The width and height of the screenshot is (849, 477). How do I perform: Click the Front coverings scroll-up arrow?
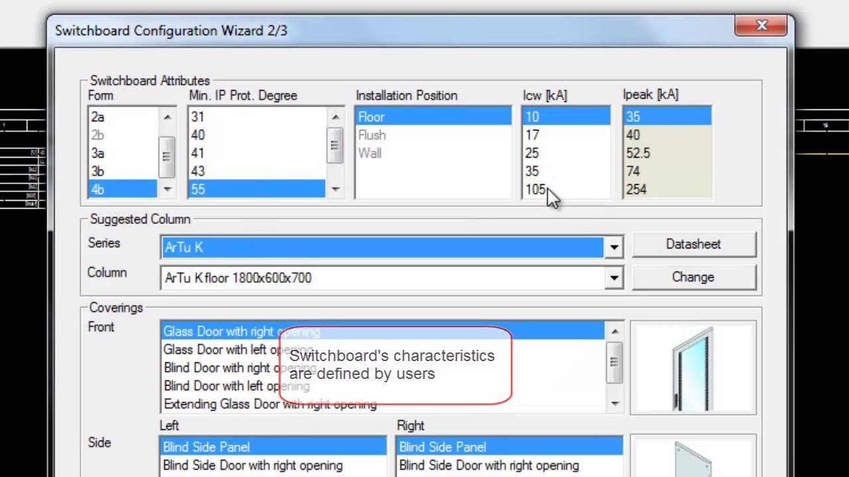(x=615, y=331)
